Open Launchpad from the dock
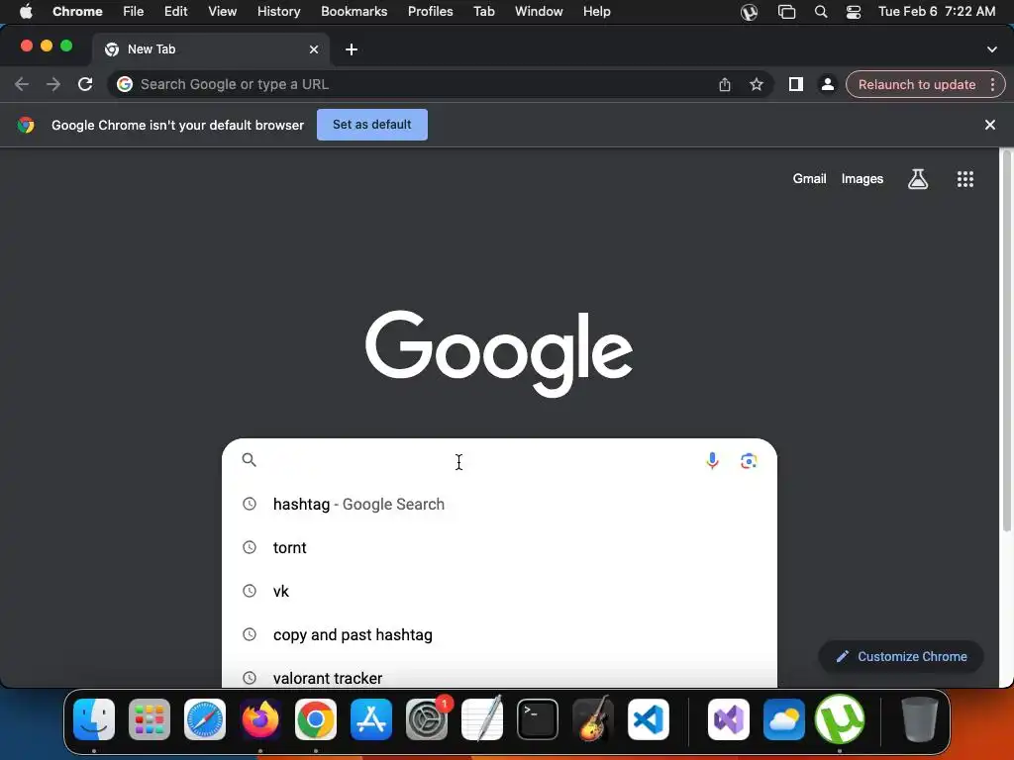The width and height of the screenshot is (1014, 760). tap(150, 718)
